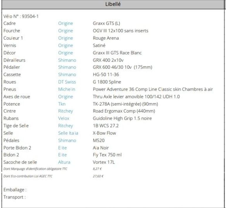Select the Pédalier label
Viewport: 226px width, 208px height.
click(x=12, y=67)
